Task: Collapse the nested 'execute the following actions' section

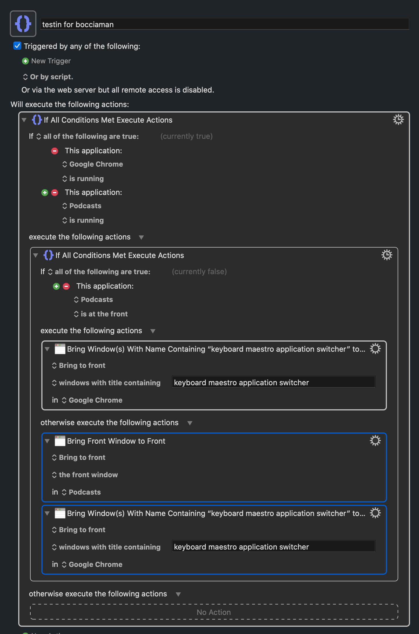Action: pyautogui.click(x=153, y=331)
